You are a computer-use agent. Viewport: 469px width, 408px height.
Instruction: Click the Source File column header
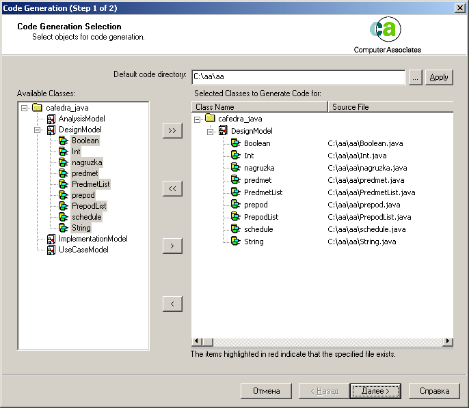390,107
